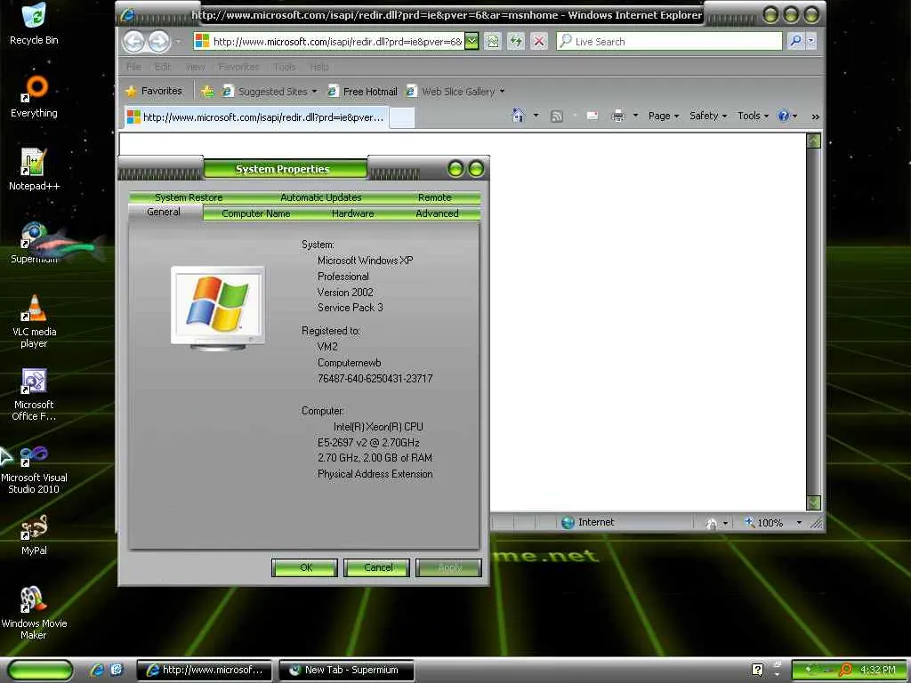Open a new blank tab in Internet Explorer
Image resolution: width=911 pixels, height=683 pixels.
(x=401, y=117)
